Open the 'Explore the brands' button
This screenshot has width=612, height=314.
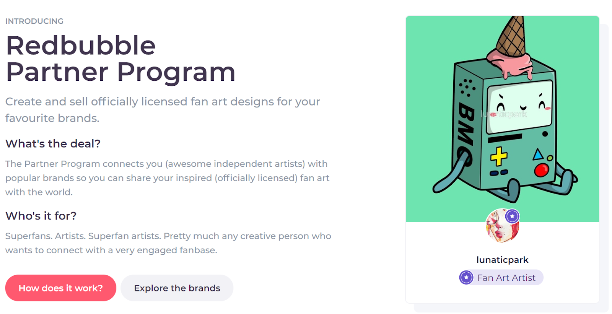177,288
